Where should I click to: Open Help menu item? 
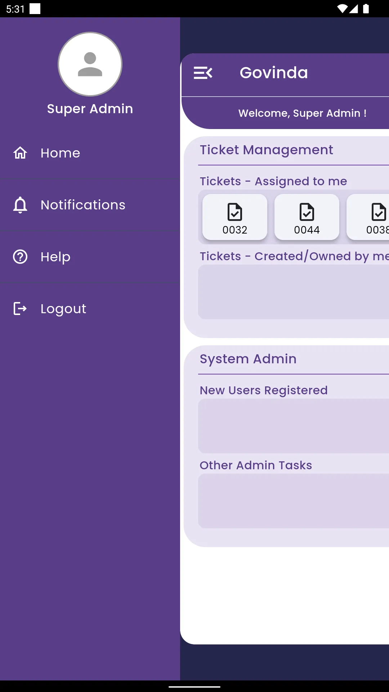[90, 257]
